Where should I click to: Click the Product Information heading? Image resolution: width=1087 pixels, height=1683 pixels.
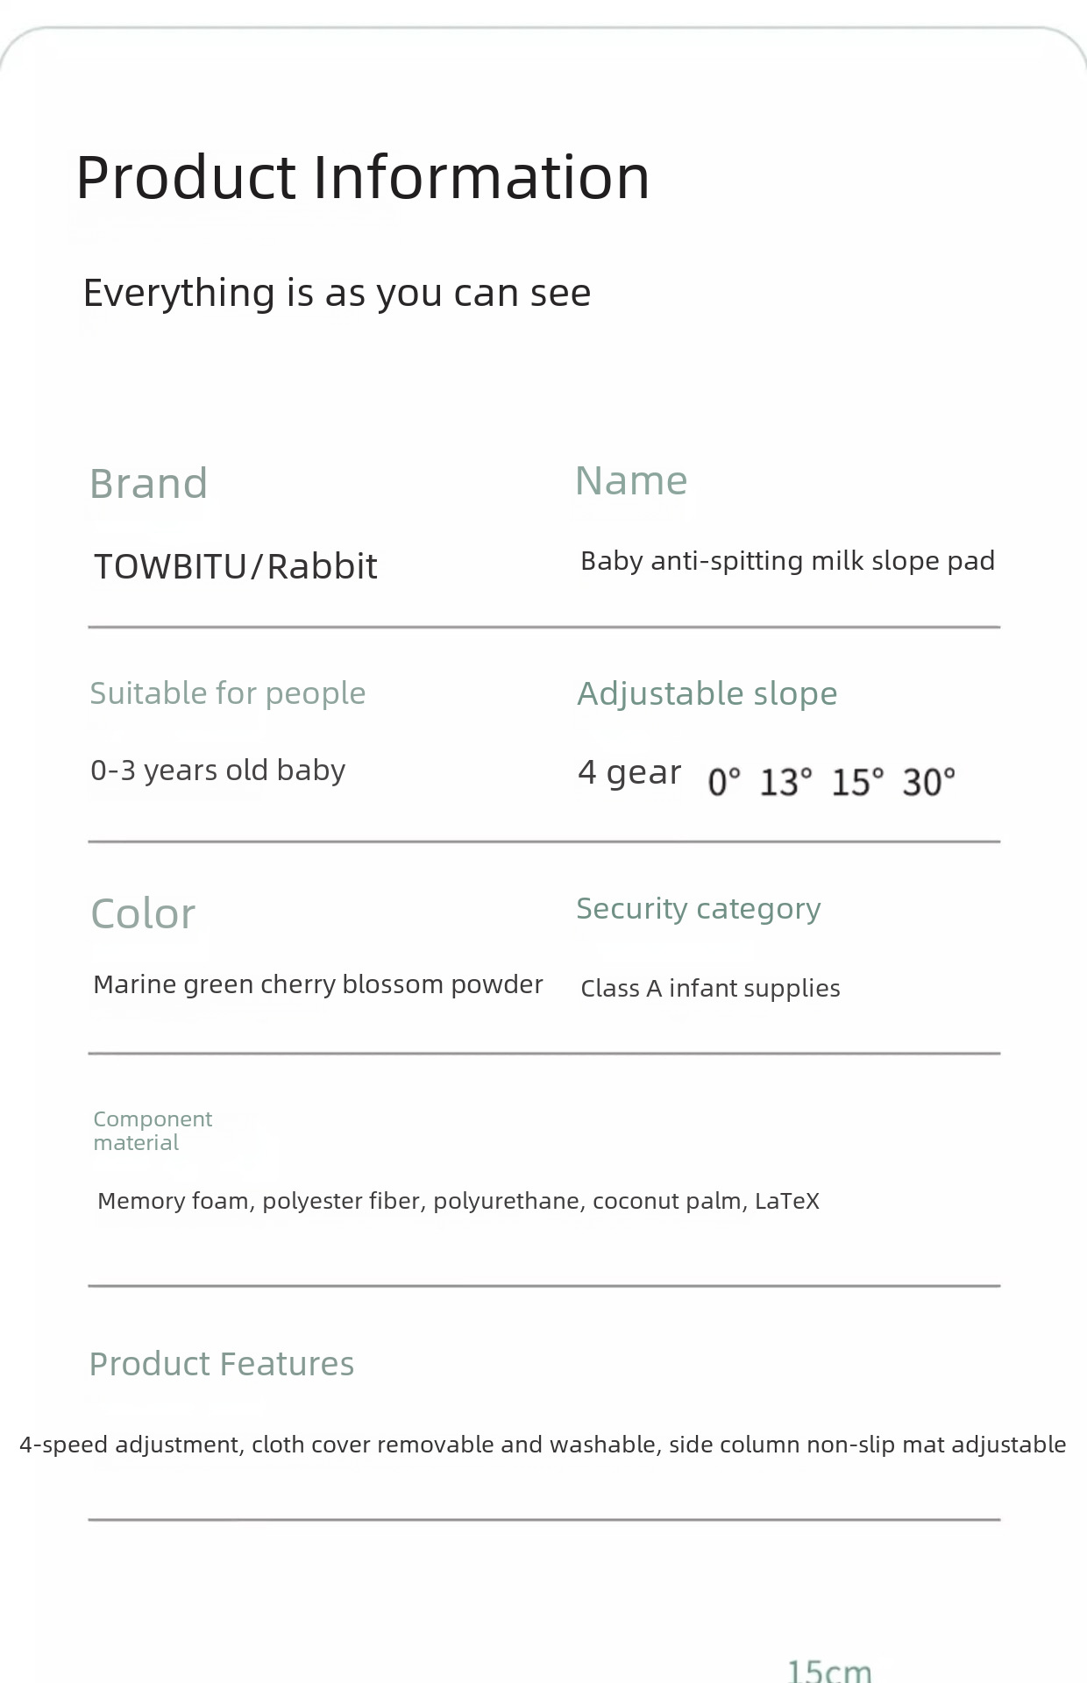click(x=362, y=177)
